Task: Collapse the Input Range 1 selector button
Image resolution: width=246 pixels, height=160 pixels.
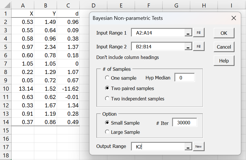Action: [x=188, y=33]
